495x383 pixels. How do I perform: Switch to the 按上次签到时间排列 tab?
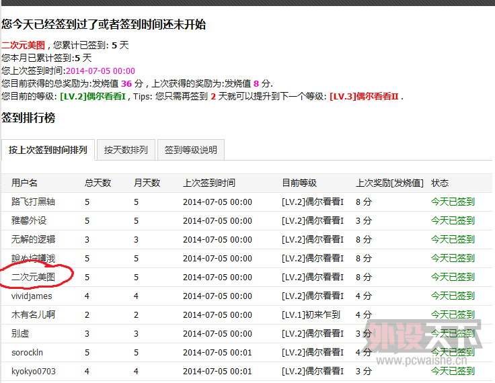pos(48,150)
